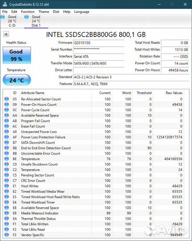Click the status orb for End to End Error Detection
Viewport: 192px width, 241px height.
6,148
